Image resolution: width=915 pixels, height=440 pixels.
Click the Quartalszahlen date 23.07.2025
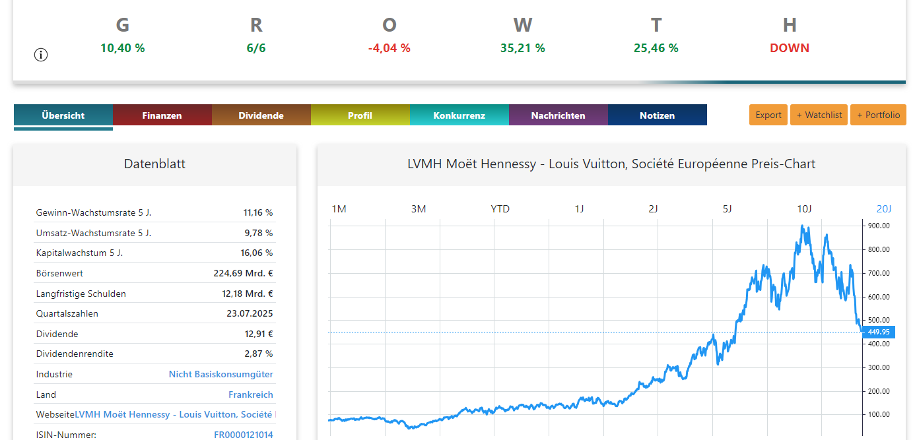[250, 313]
